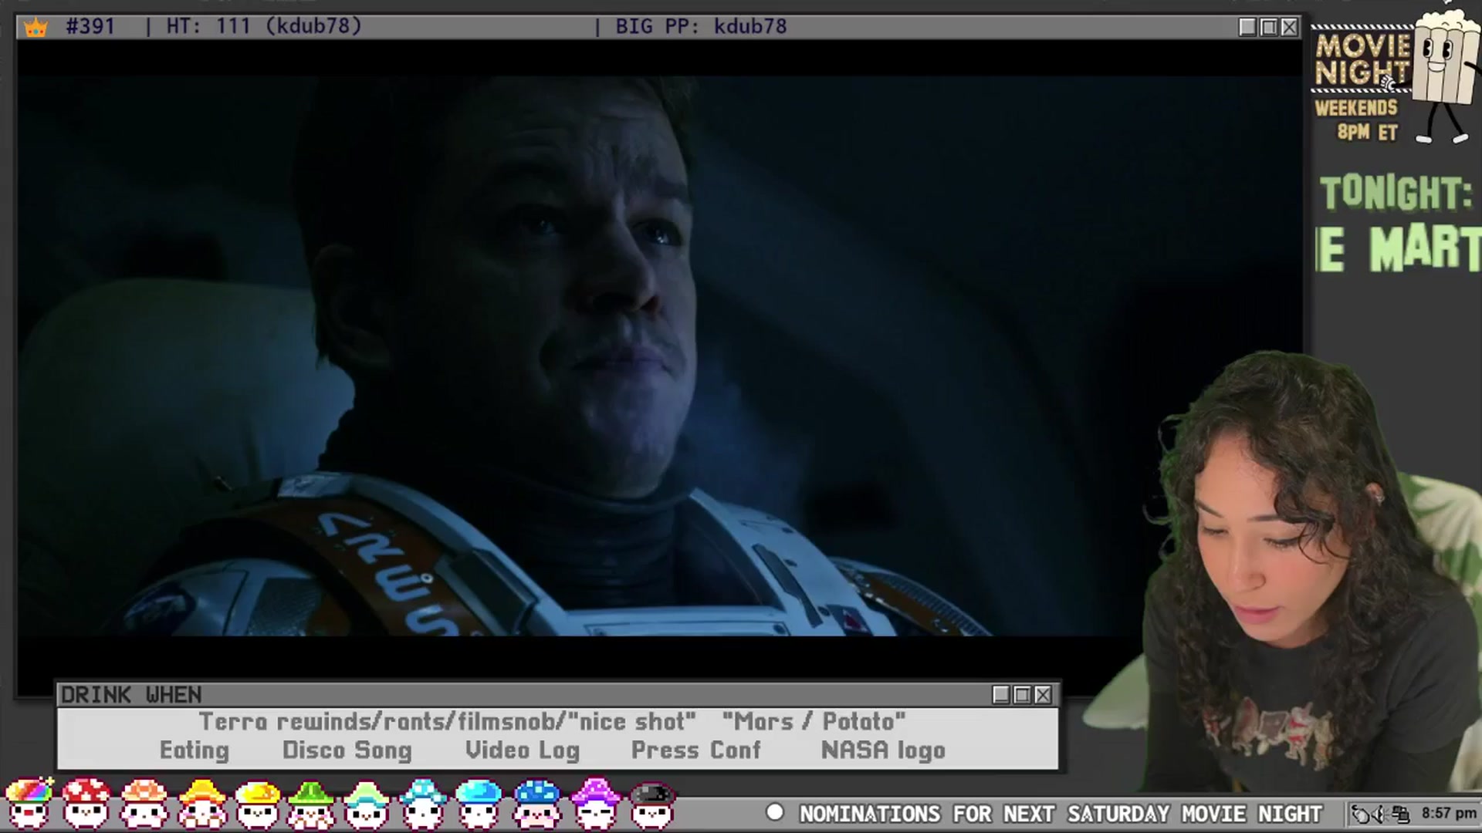Minimize the Drink When window

(1001, 695)
